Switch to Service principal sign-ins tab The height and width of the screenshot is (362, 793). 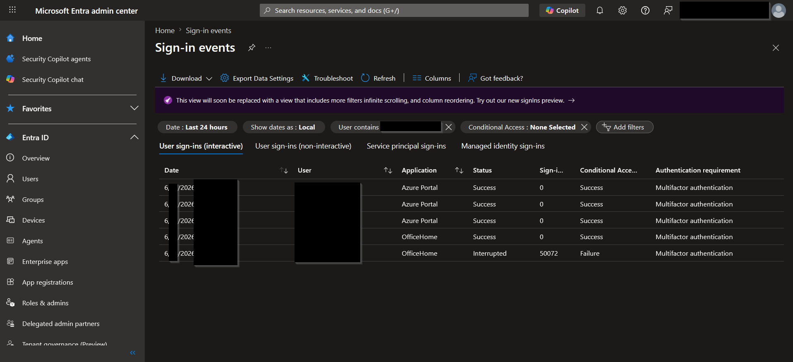(x=406, y=146)
